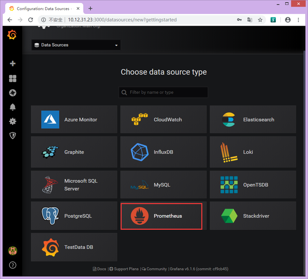Click the page vertical scrollbar
This screenshot has width=308, height=279.
(304, 163)
